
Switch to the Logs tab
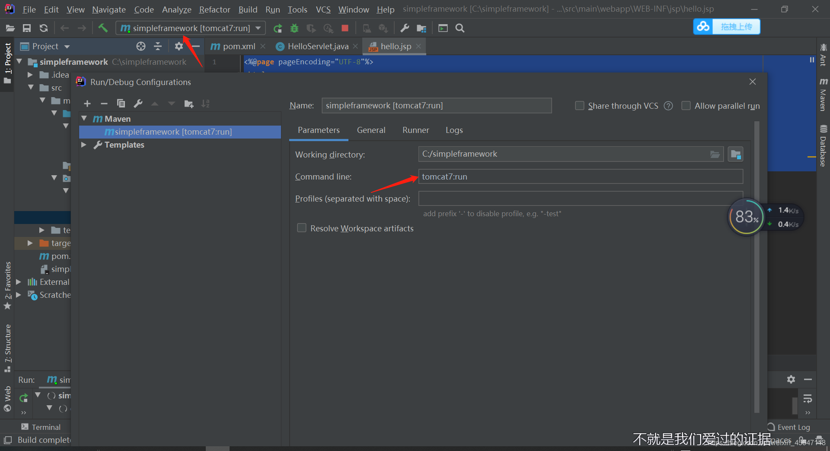(x=454, y=130)
